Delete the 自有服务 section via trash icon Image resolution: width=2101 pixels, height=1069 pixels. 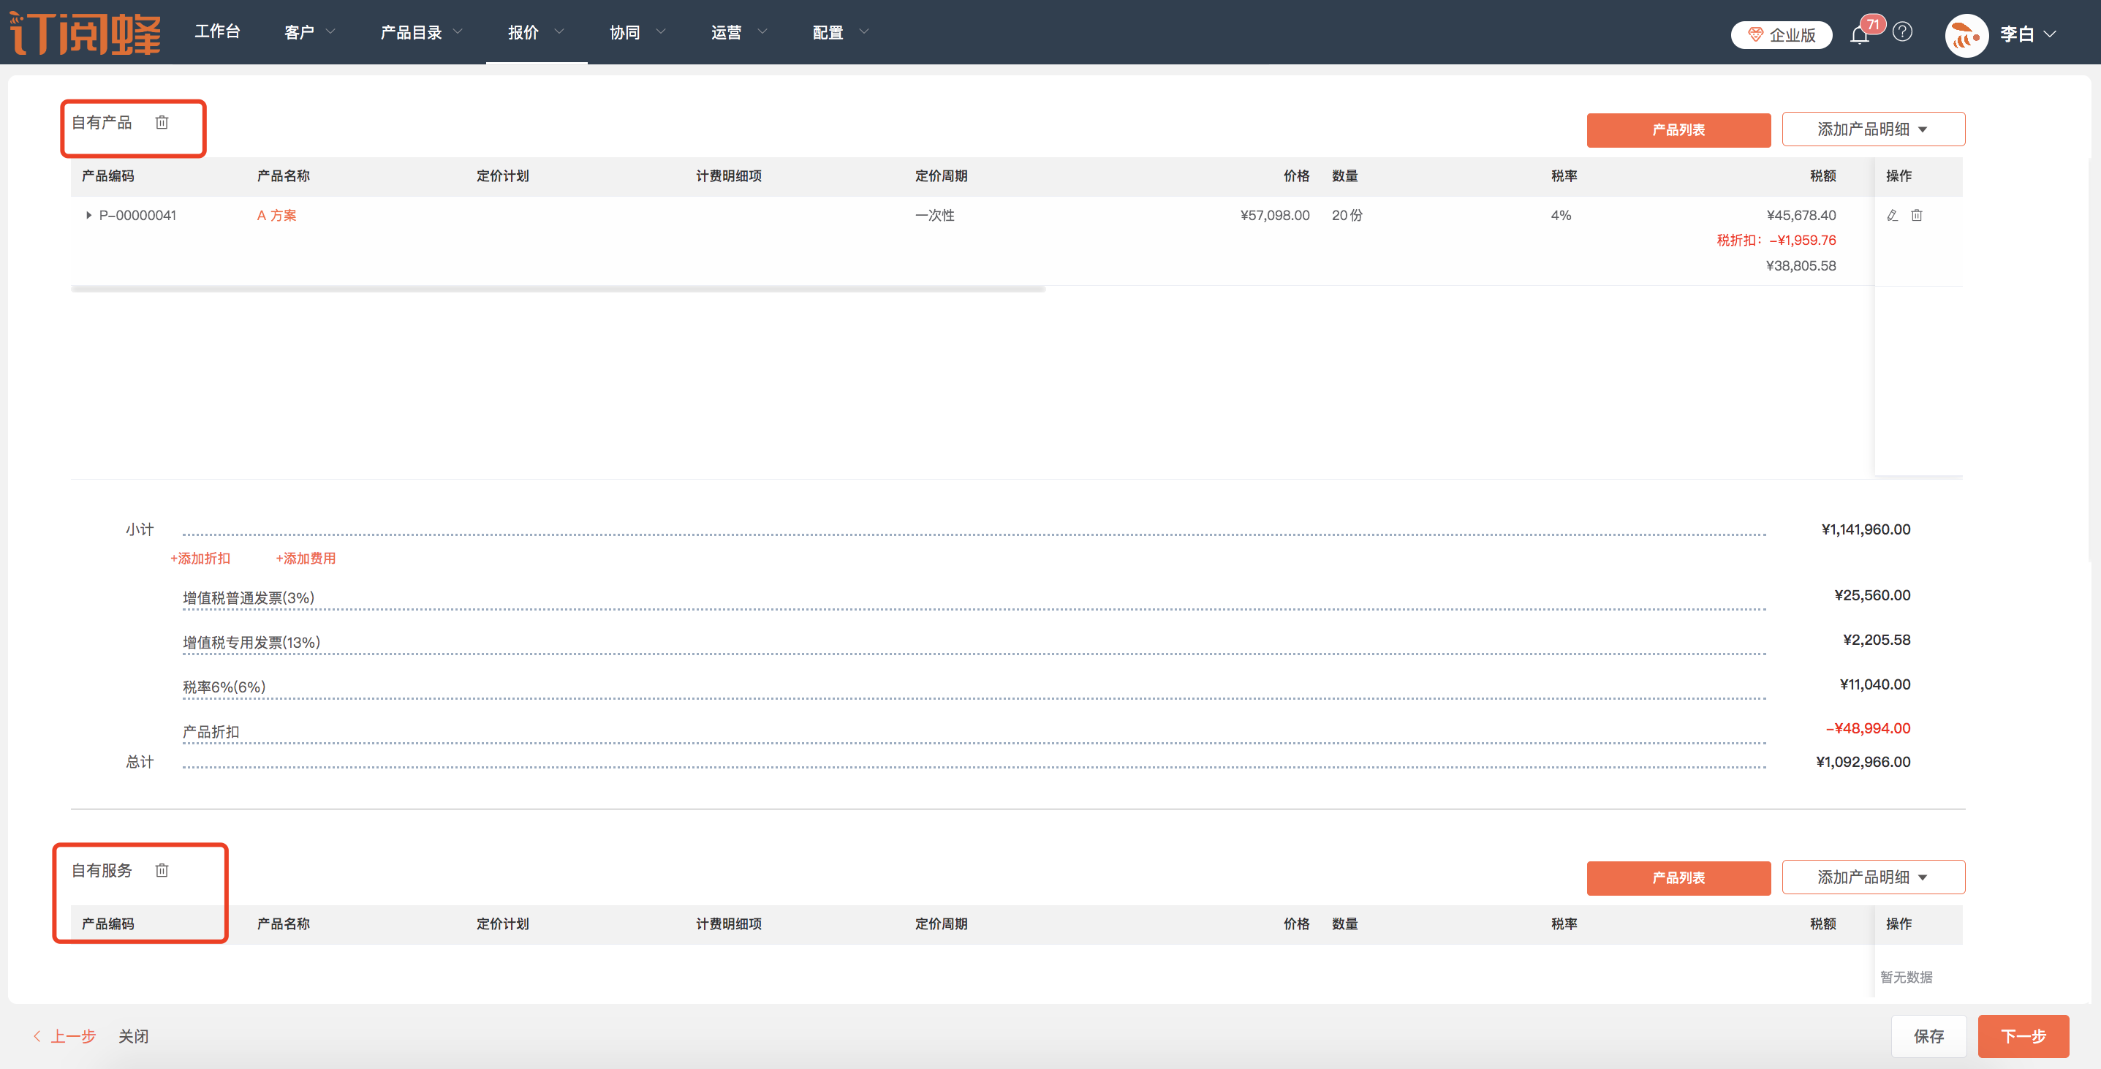[162, 870]
